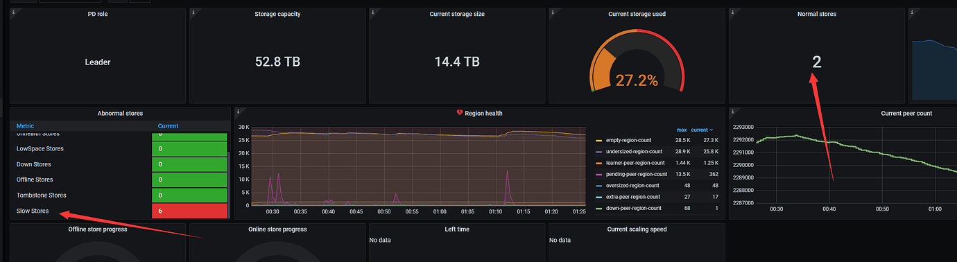Click the info icon on Storage capacity panel
This screenshot has height=262, width=957.
click(193, 12)
